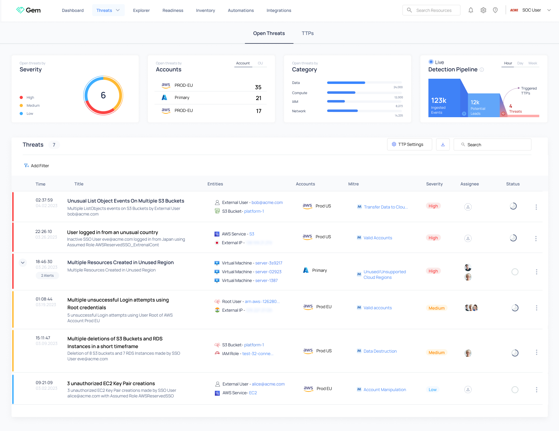559x431 pixels.
Task: Open the Unused/Unsupported Cloud Regions link
Action: (385, 275)
